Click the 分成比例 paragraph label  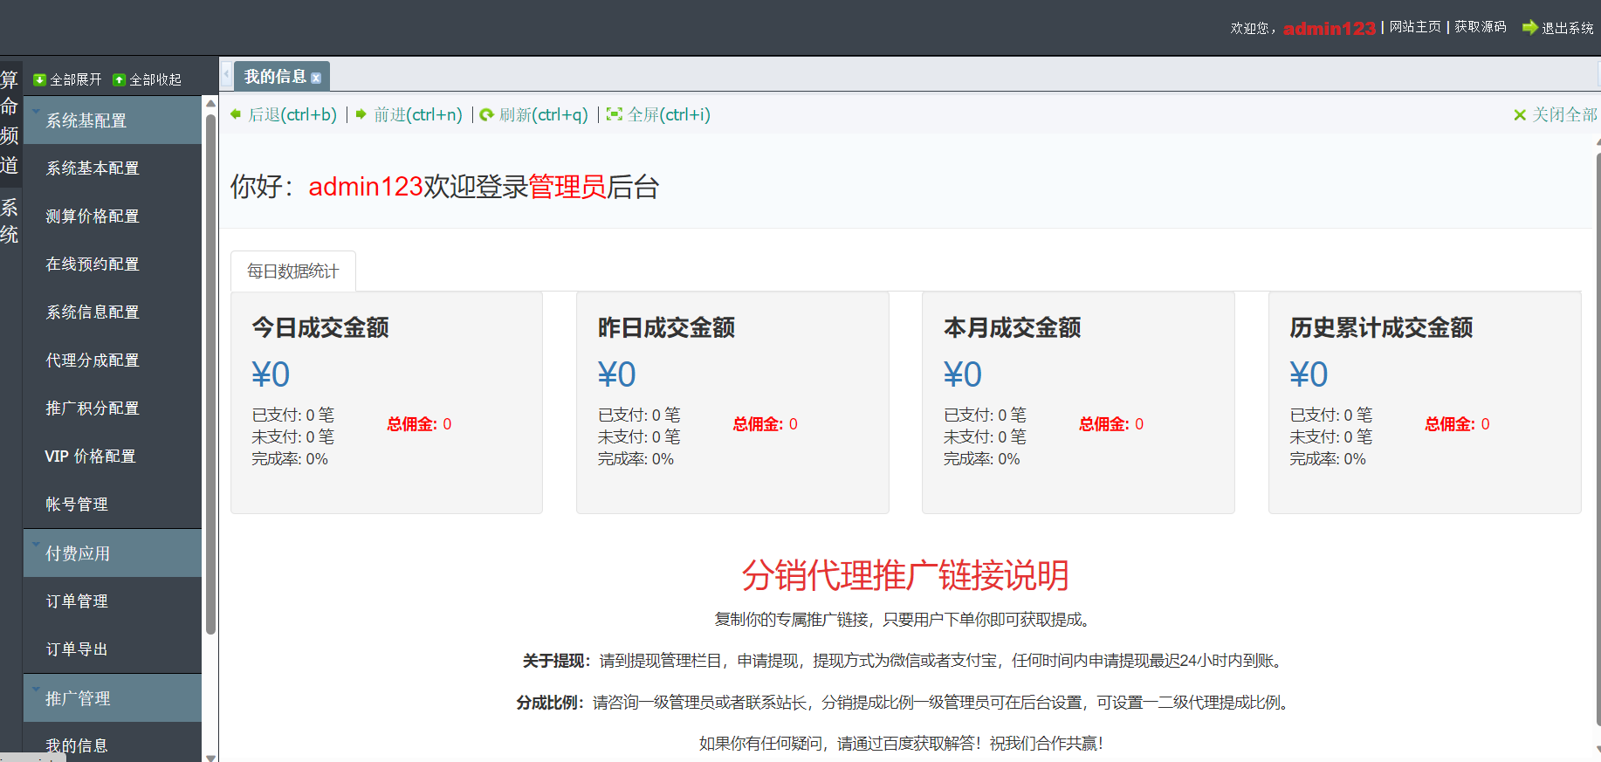(550, 703)
